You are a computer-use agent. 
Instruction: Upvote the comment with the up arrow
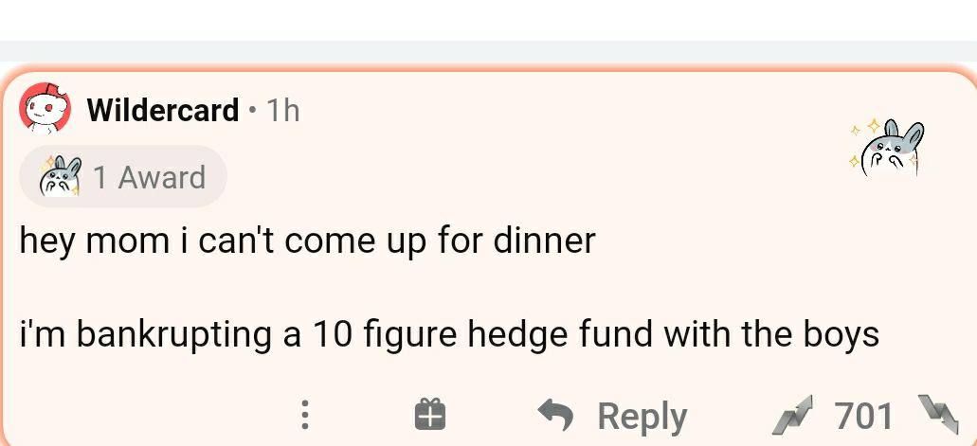point(792,415)
